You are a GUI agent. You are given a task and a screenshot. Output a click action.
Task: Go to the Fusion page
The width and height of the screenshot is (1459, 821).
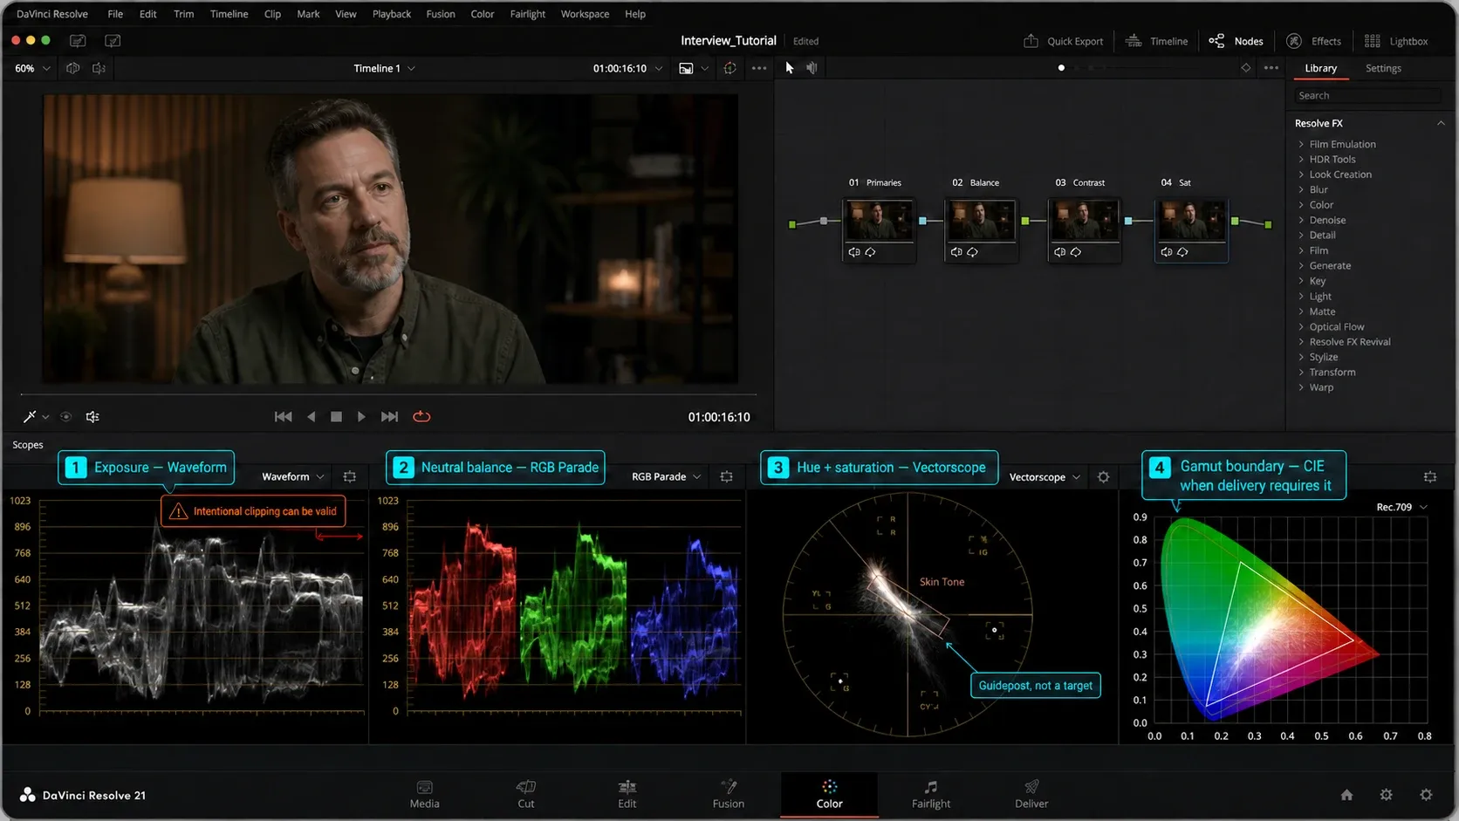tap(729, 794)
